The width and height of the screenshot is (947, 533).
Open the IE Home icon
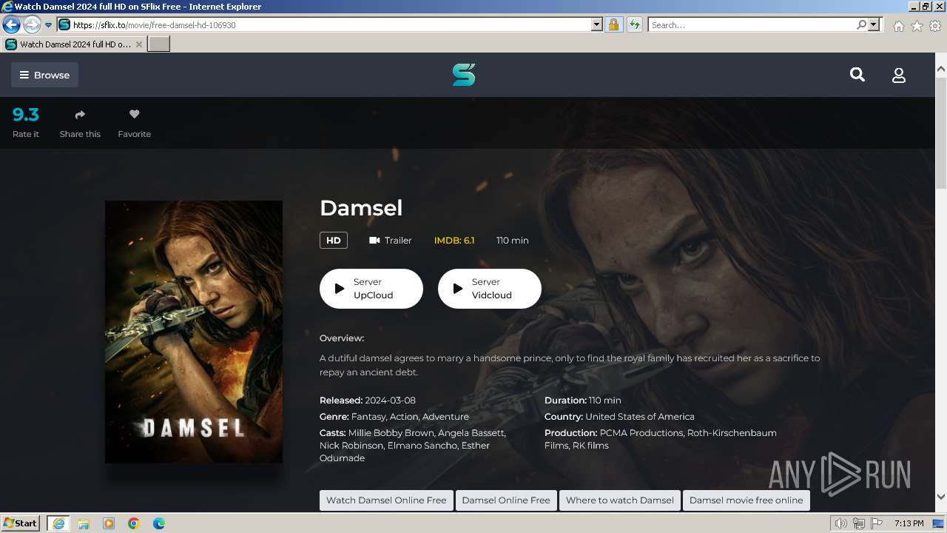click(898, 26)
